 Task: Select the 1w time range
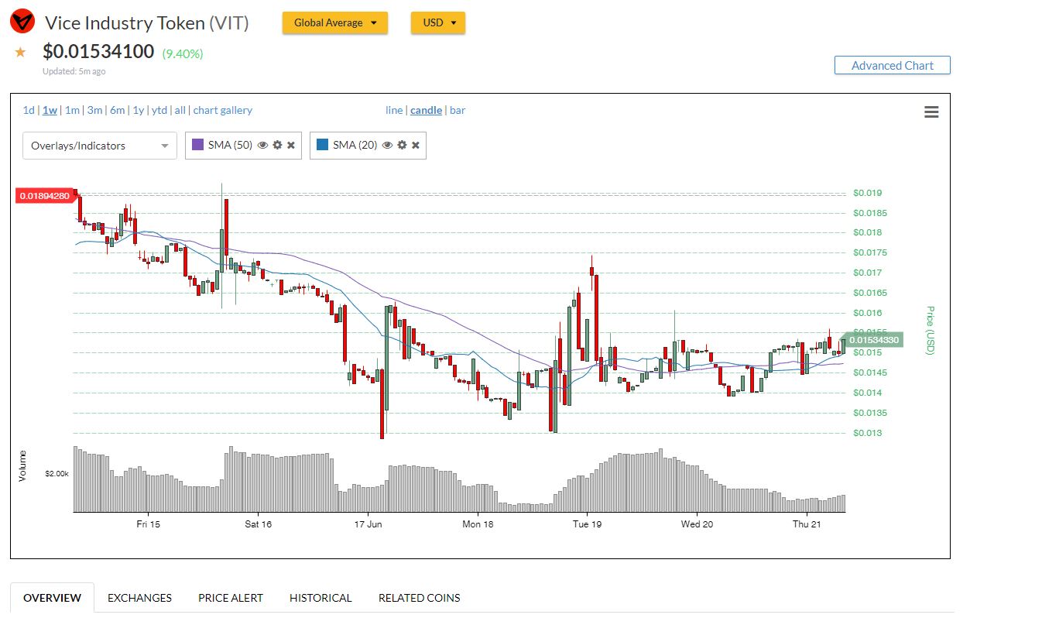pos(50,110)
